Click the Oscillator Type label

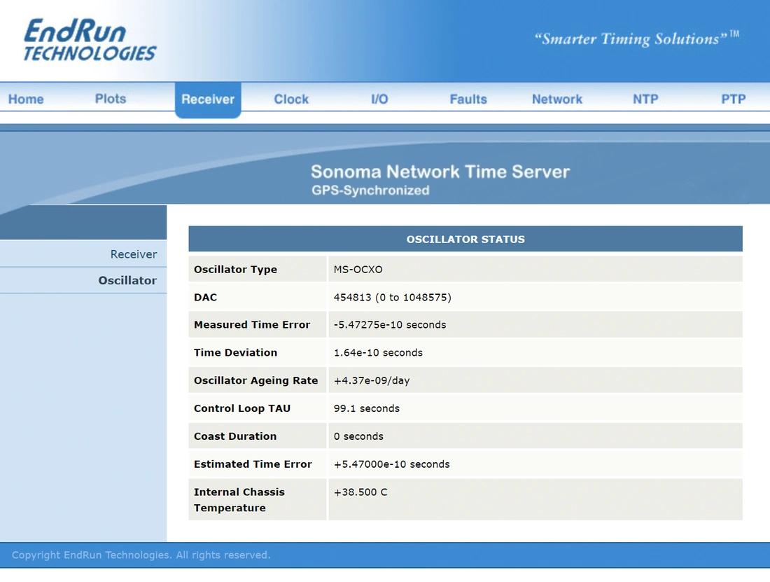click(235, 269)
